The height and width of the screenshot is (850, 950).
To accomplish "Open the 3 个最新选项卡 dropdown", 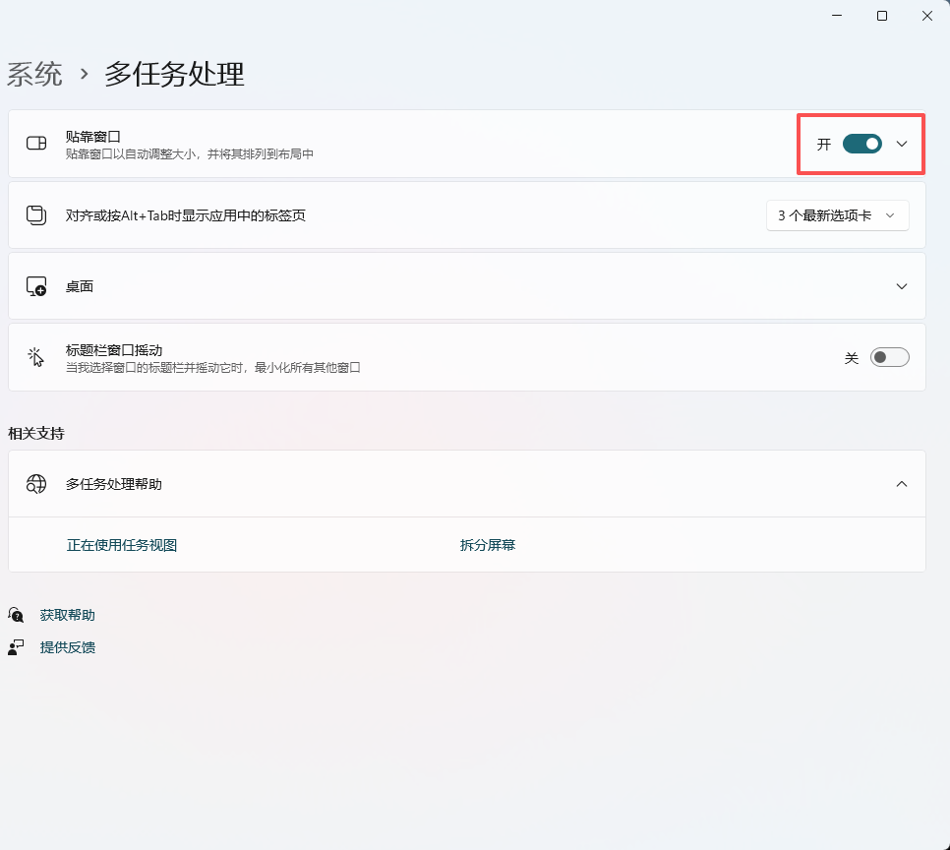I will pos(837,215).
